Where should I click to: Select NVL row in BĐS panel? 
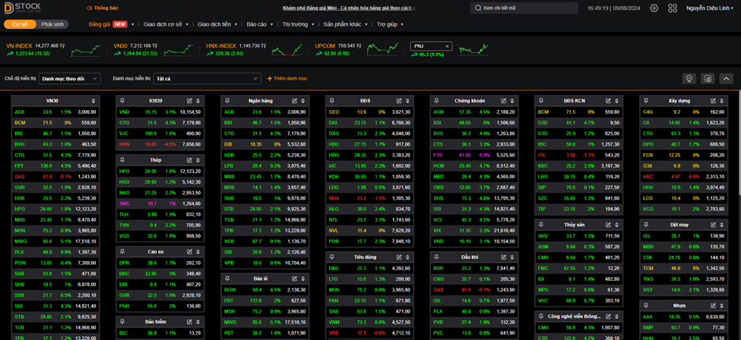click(x=369, y=231)
